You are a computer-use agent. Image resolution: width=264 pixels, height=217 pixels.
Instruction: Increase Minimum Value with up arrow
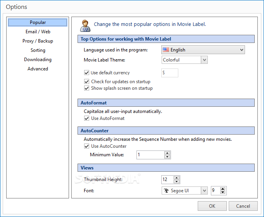(167, 153)
